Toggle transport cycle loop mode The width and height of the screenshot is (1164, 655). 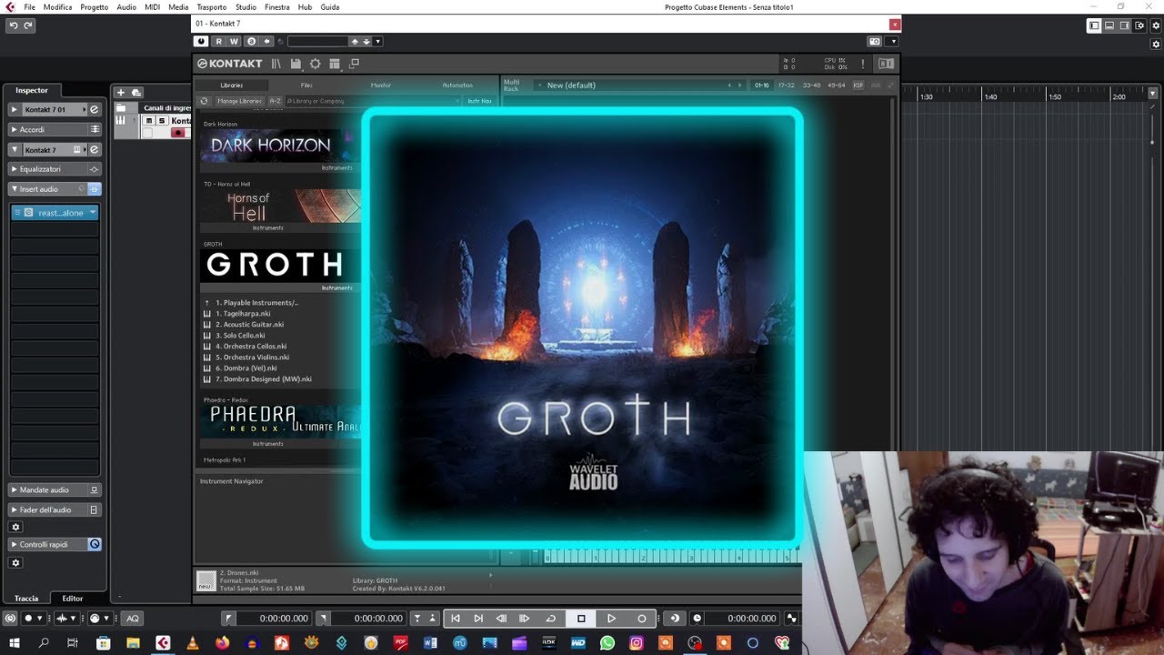point(550,619)
